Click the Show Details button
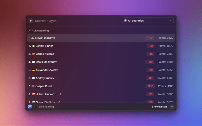Screen dimensions: 202x126 (159, 107)
